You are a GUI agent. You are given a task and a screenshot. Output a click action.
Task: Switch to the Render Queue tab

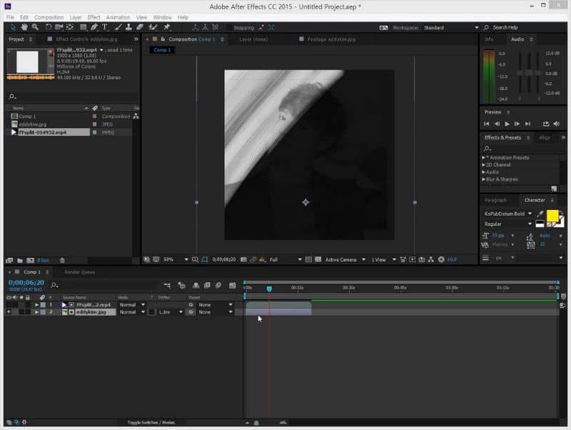[79, 272]
